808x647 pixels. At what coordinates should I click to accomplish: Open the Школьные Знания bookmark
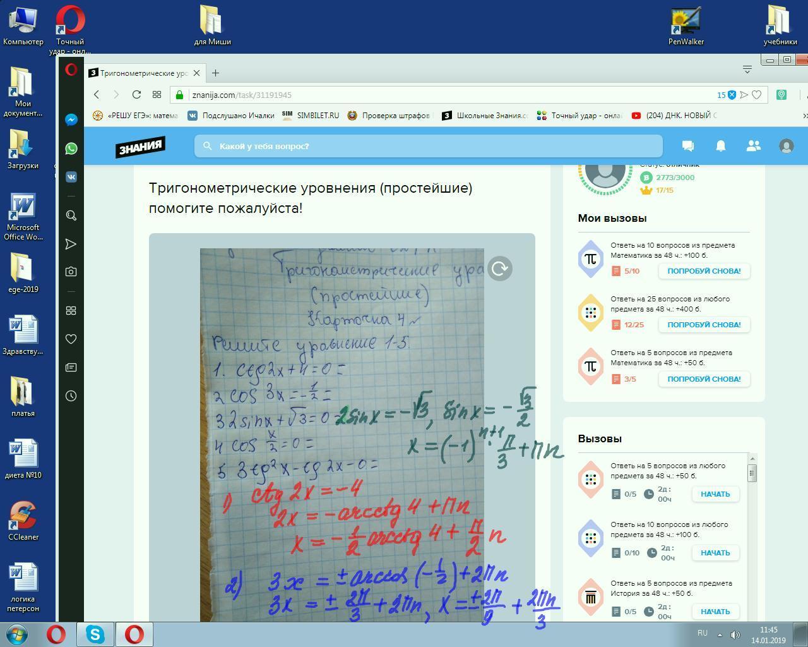click(x=485, y=116)
